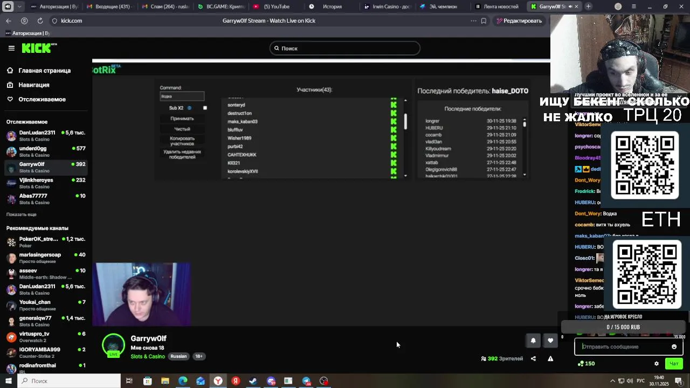690x388 pixels.
Task: Open the Kick hamburger menu
Action: click(11, 48)
